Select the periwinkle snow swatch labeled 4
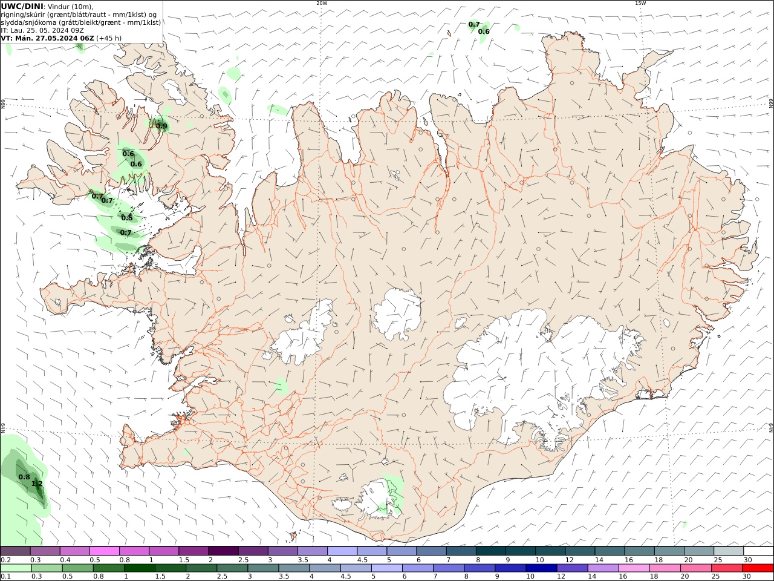This screenshot has height=581, width=774. [x=342, y=551]
